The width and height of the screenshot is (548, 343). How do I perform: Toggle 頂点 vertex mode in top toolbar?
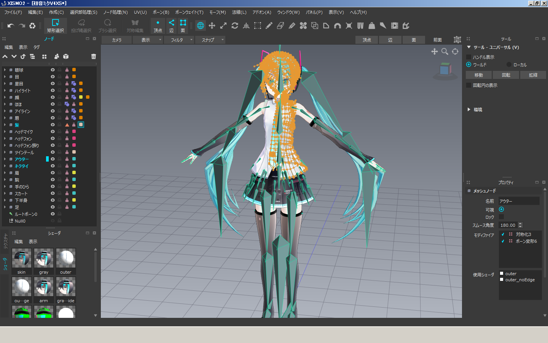pyautogui.click(x=158, y=26)
